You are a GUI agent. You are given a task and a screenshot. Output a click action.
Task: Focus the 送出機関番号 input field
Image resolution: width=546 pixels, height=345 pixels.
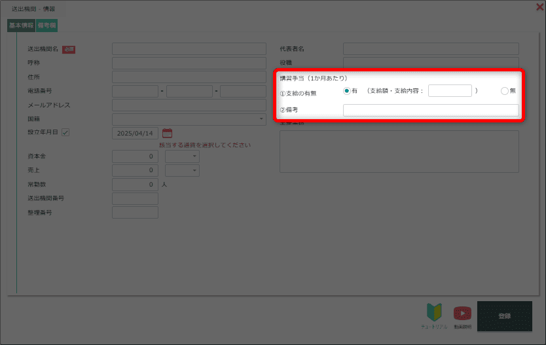135,198
